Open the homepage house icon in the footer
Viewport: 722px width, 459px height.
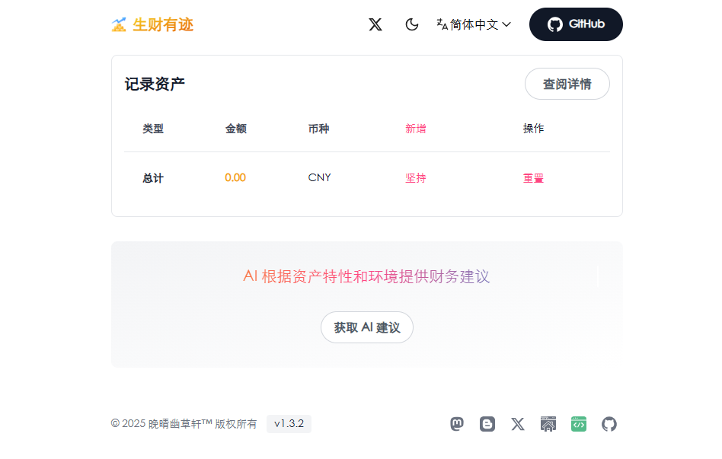548,423
